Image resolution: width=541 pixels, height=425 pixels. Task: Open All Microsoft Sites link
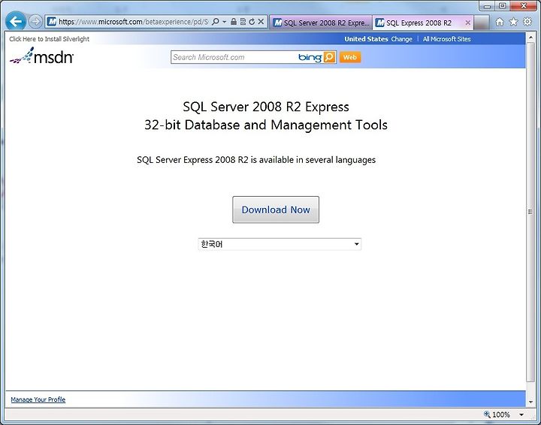[447, 39]
